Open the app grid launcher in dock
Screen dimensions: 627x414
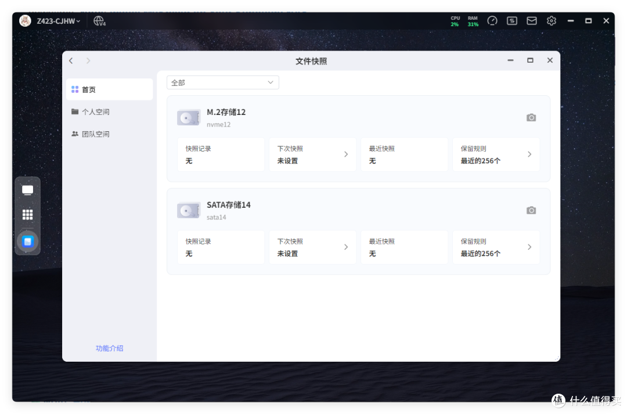tap(28, 215)
